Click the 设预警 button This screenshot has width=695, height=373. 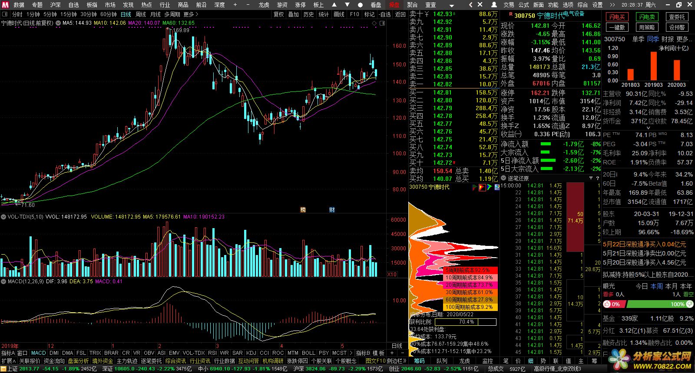click(x=677, y=27)
